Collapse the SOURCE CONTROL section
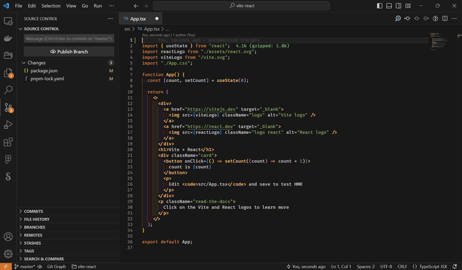462x270 pixels. (x=68, y=29)
